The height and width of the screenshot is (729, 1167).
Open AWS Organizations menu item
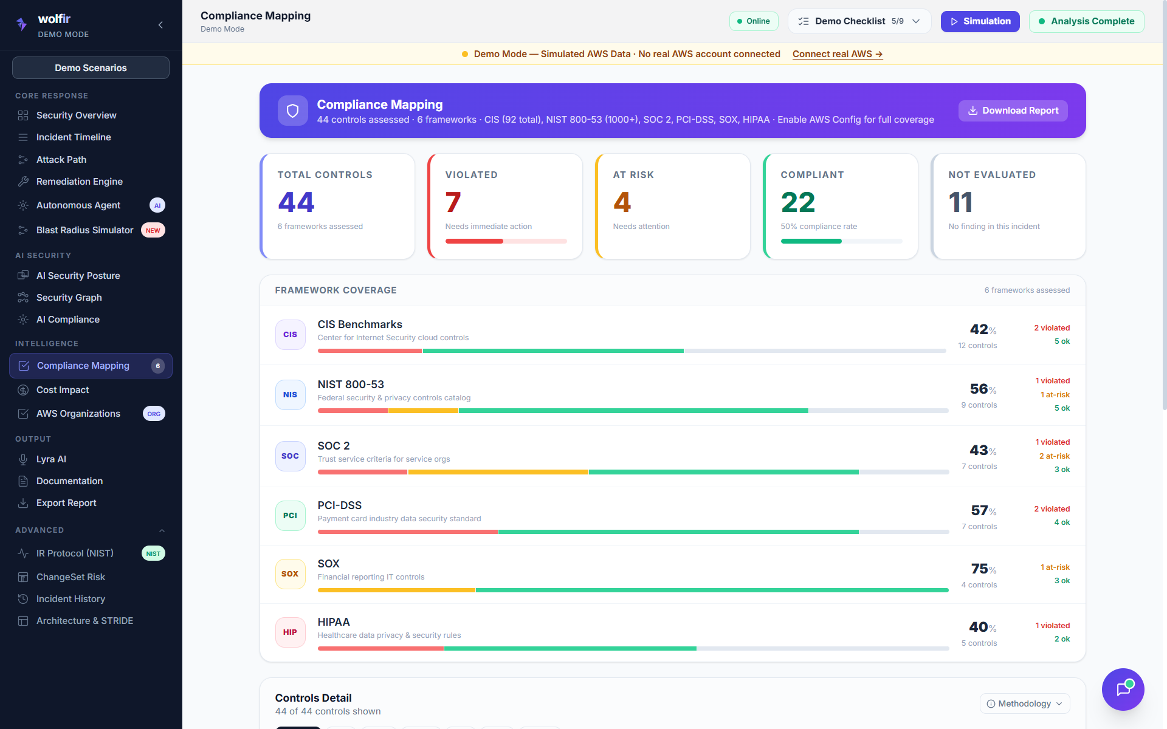point(78,414)
